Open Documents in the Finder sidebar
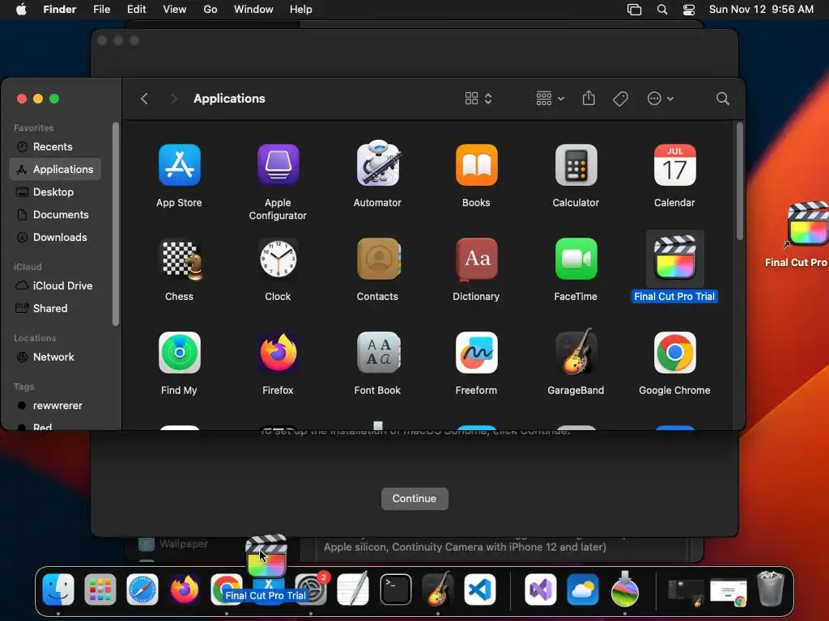The height and width of the screenshot is (621, 829). click(x=55, y=214)
